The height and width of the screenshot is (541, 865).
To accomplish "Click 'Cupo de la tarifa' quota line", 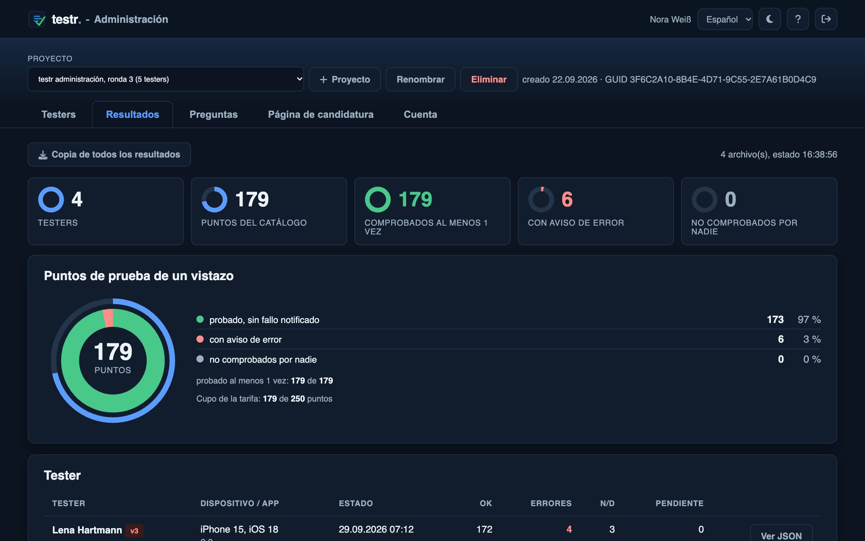I will [x=264, y=399].
